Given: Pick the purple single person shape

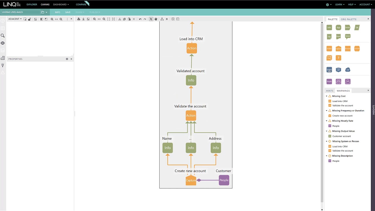Looking at the screenshot, I should (x=347, y=81).
